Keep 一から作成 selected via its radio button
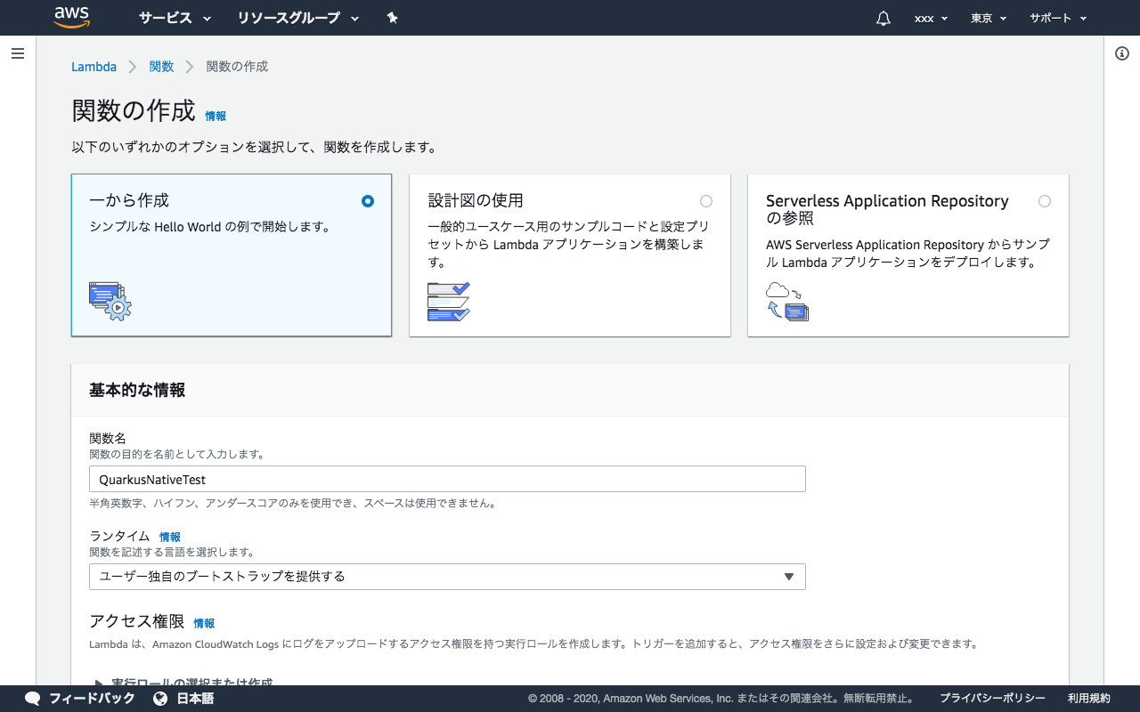This screenshot has width=1140, height=712. [367, 201]
